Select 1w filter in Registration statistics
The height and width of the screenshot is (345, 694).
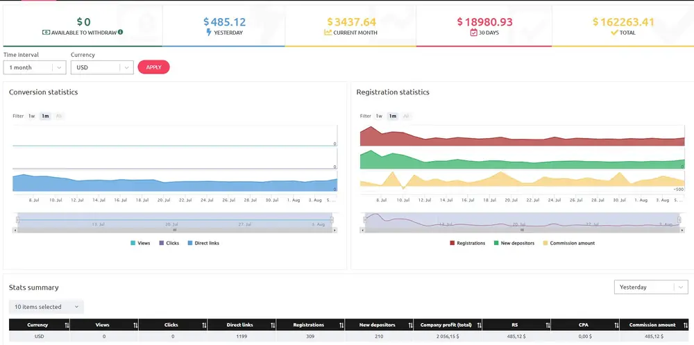379,116
